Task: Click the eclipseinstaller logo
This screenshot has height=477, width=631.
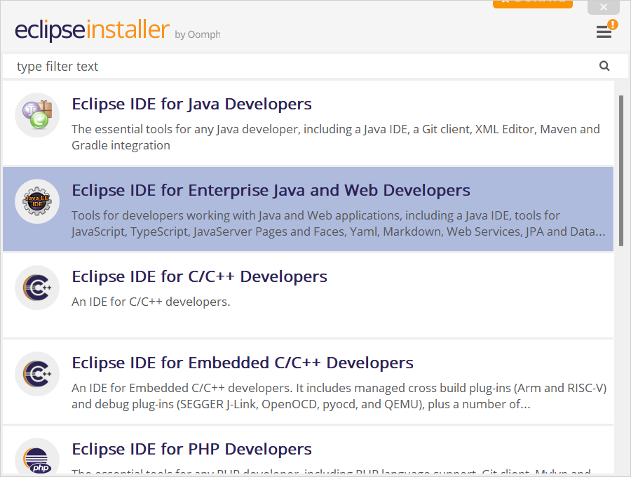Action: point(92,29)
